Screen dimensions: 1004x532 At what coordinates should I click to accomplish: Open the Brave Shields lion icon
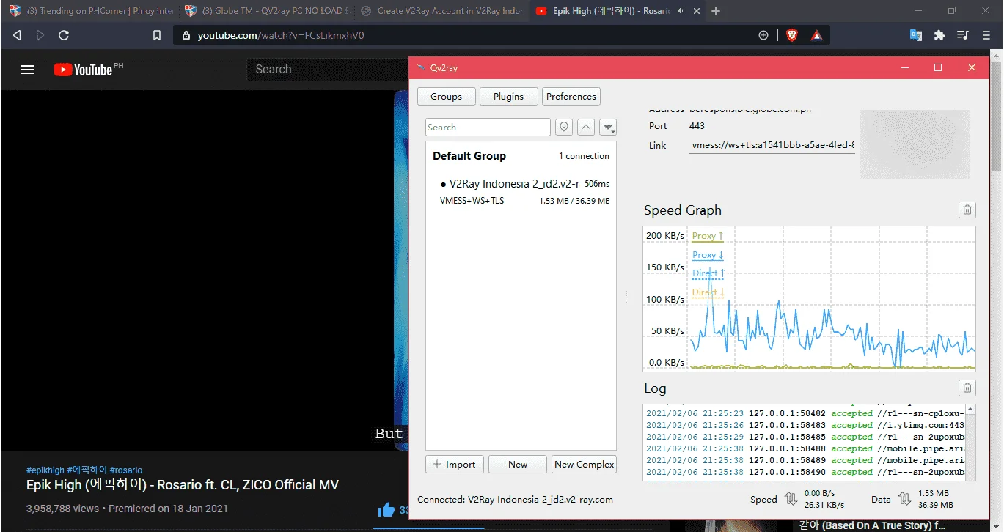pyautogui.click(x=791, y=35)
